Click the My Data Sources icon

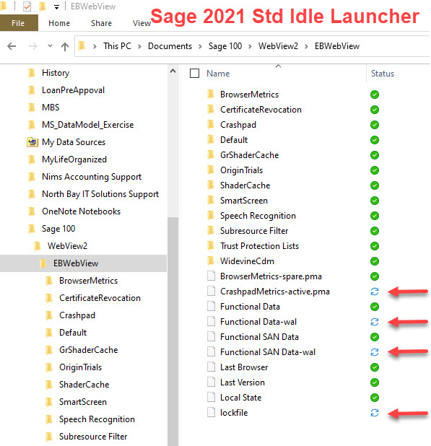[x=32, y=141]
